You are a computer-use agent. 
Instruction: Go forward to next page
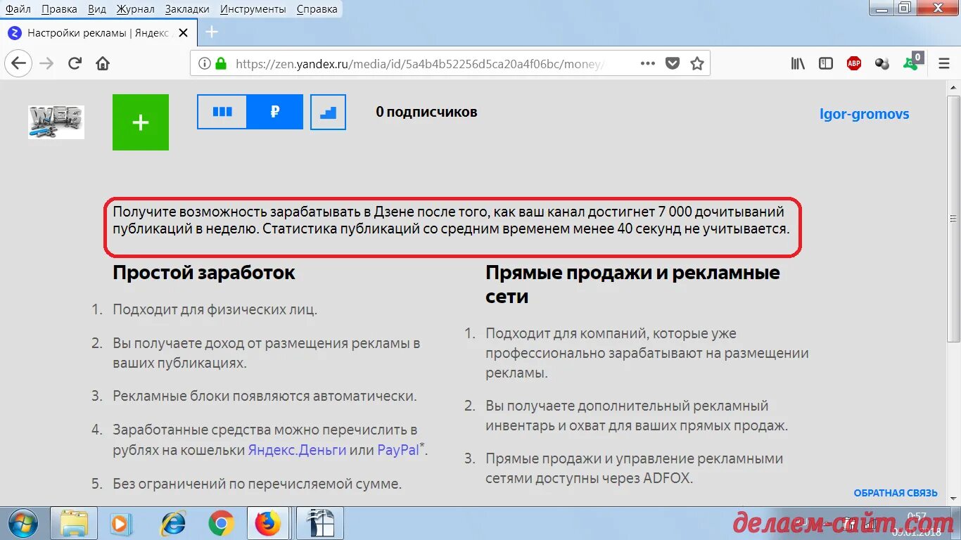tap(46, 63)
